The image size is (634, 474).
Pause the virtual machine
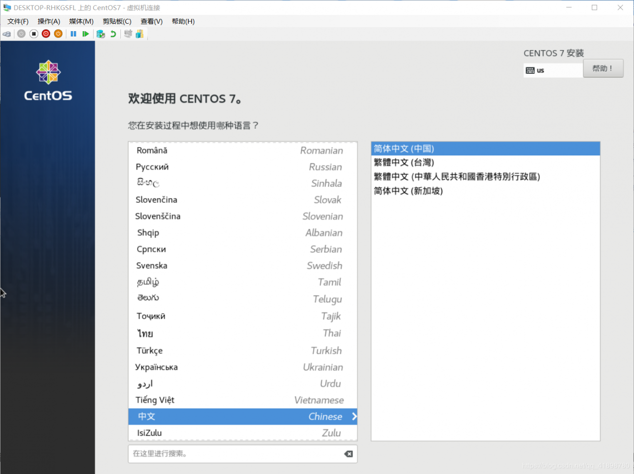73,34
